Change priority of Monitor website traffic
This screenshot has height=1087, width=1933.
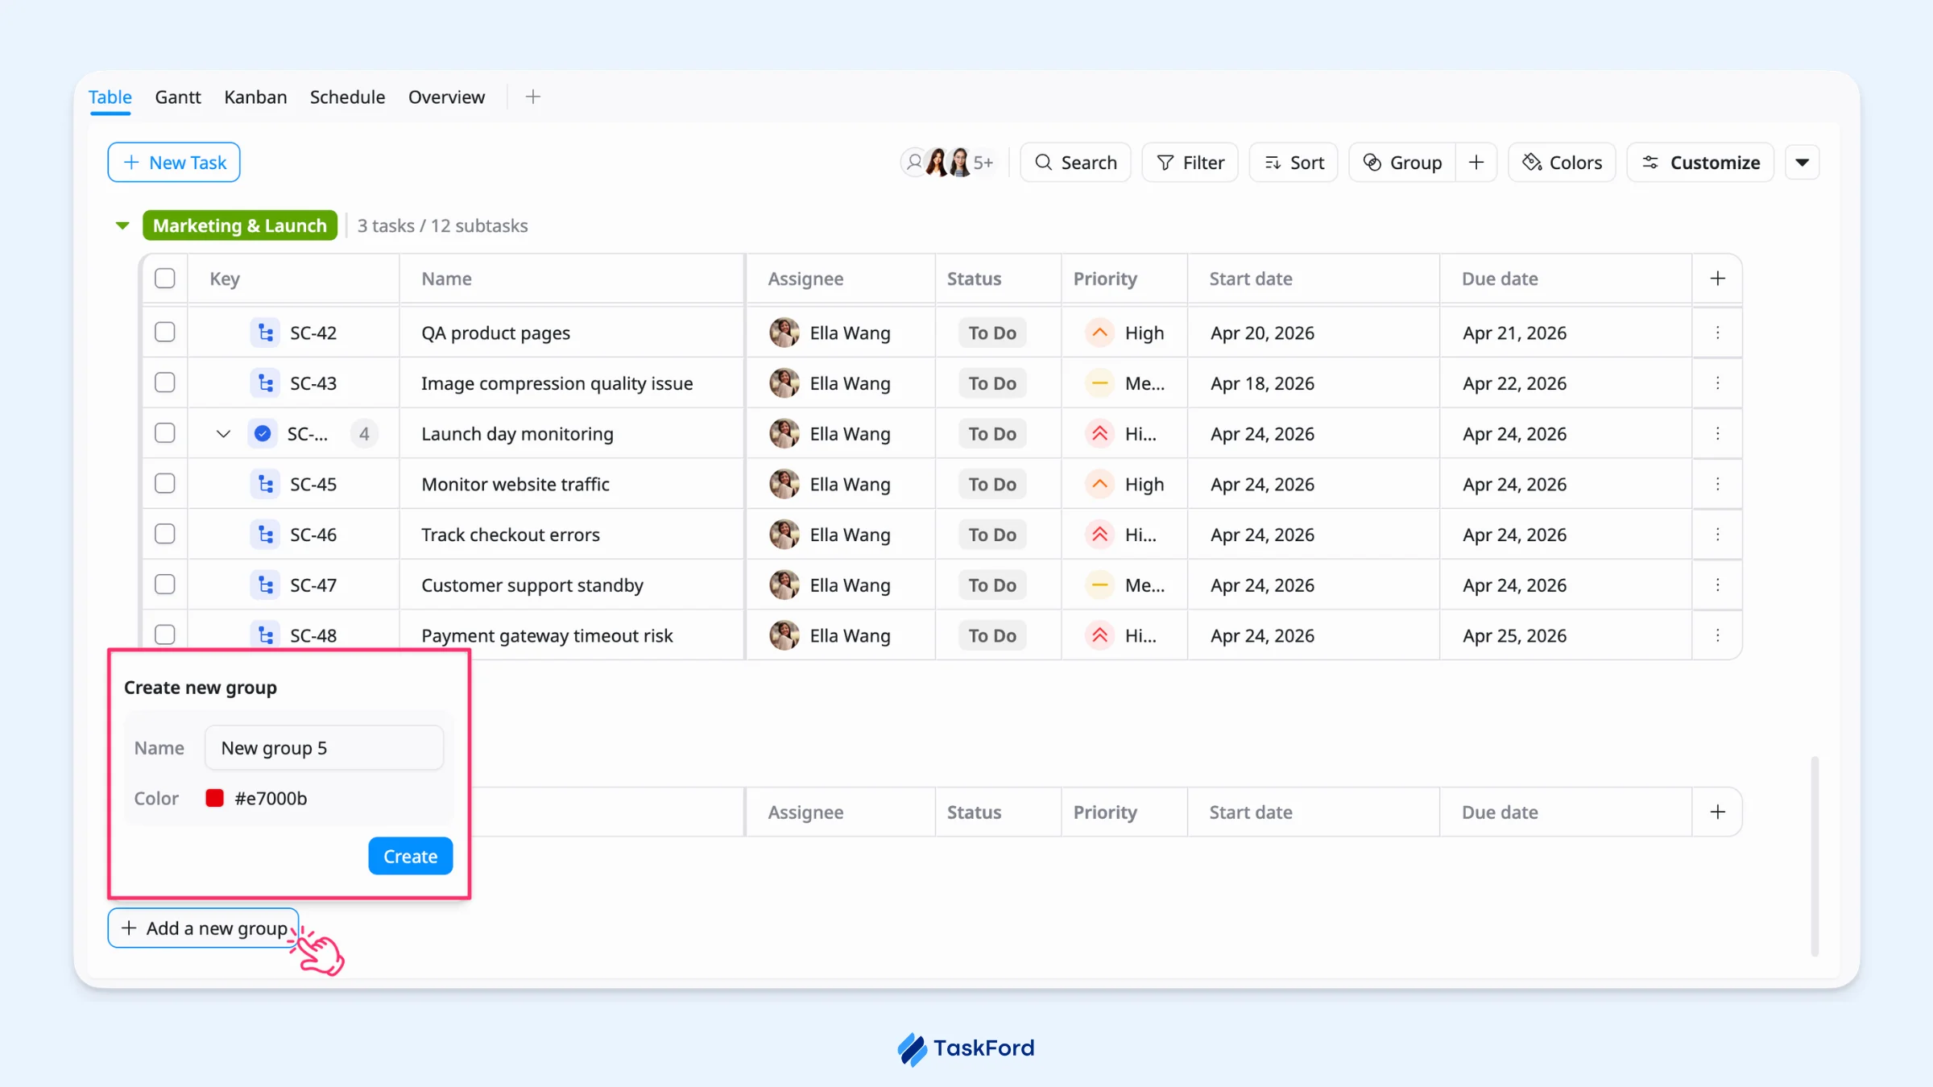tap(1125, 484)
